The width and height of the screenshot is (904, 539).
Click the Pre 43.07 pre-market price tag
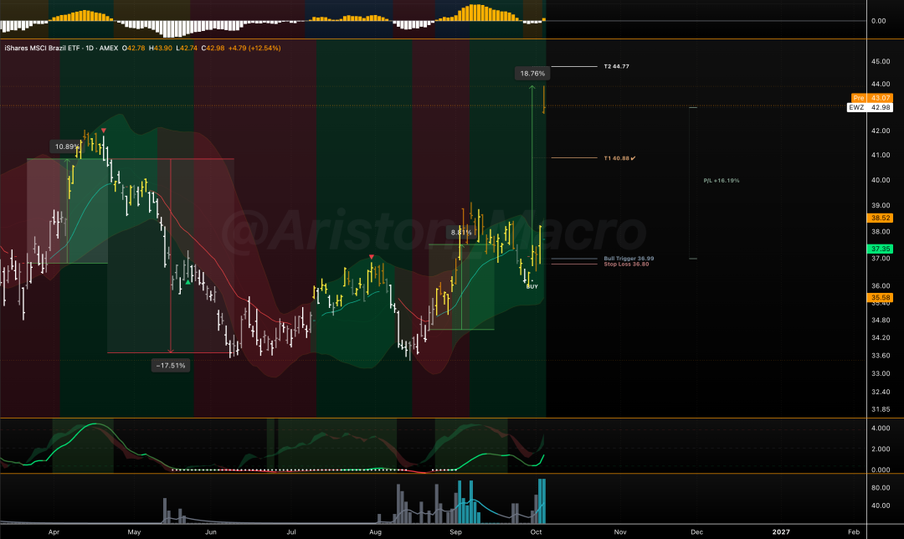coord(871,98)
